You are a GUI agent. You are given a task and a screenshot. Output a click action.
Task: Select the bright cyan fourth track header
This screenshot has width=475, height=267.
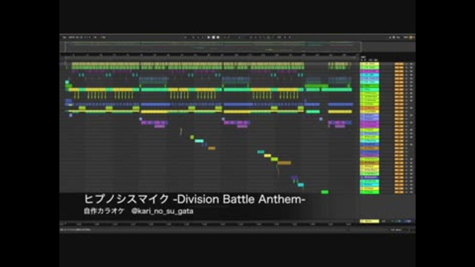370,75
